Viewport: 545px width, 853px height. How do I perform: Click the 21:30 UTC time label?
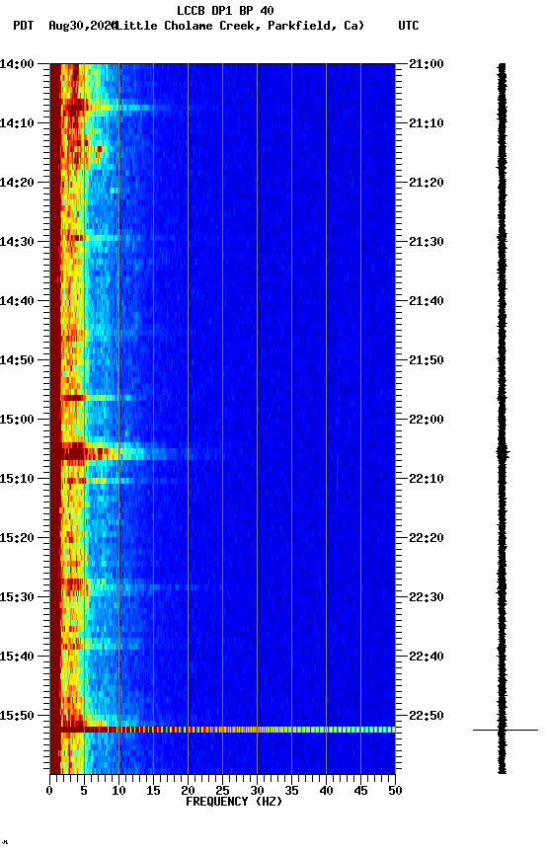[x=427, y=242]
